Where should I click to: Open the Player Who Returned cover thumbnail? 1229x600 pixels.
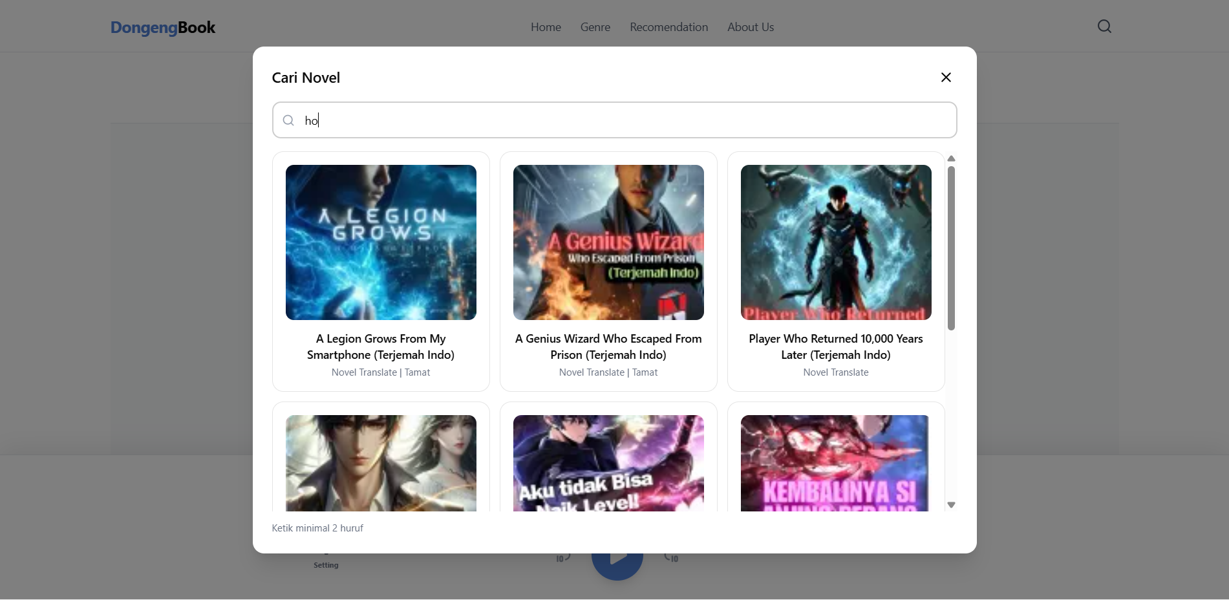pos(836,242)
